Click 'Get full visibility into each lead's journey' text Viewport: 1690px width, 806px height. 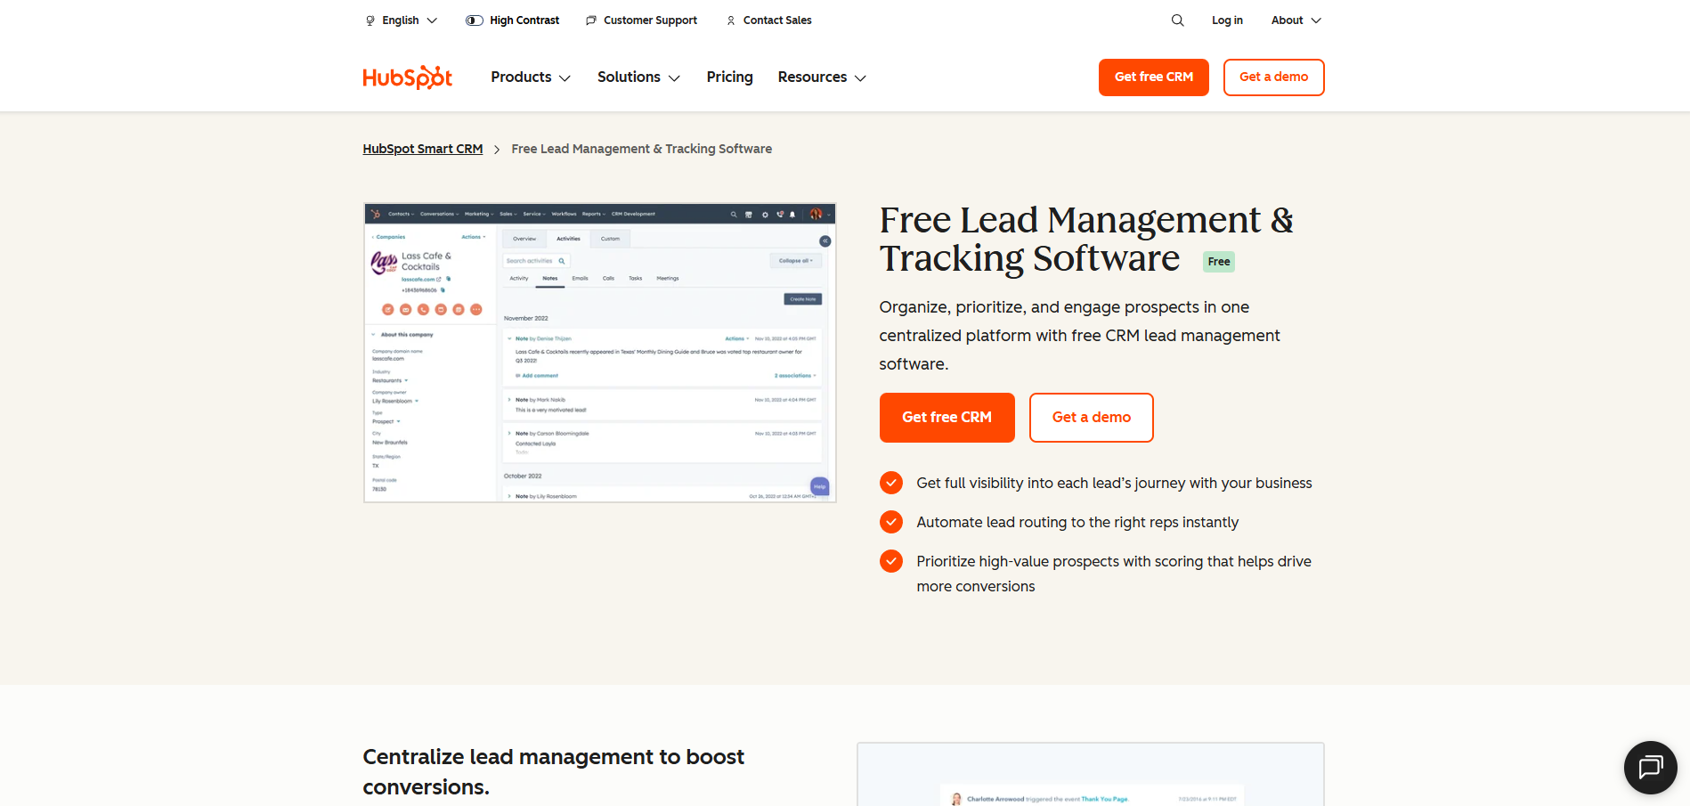(x=1114, y=483)
